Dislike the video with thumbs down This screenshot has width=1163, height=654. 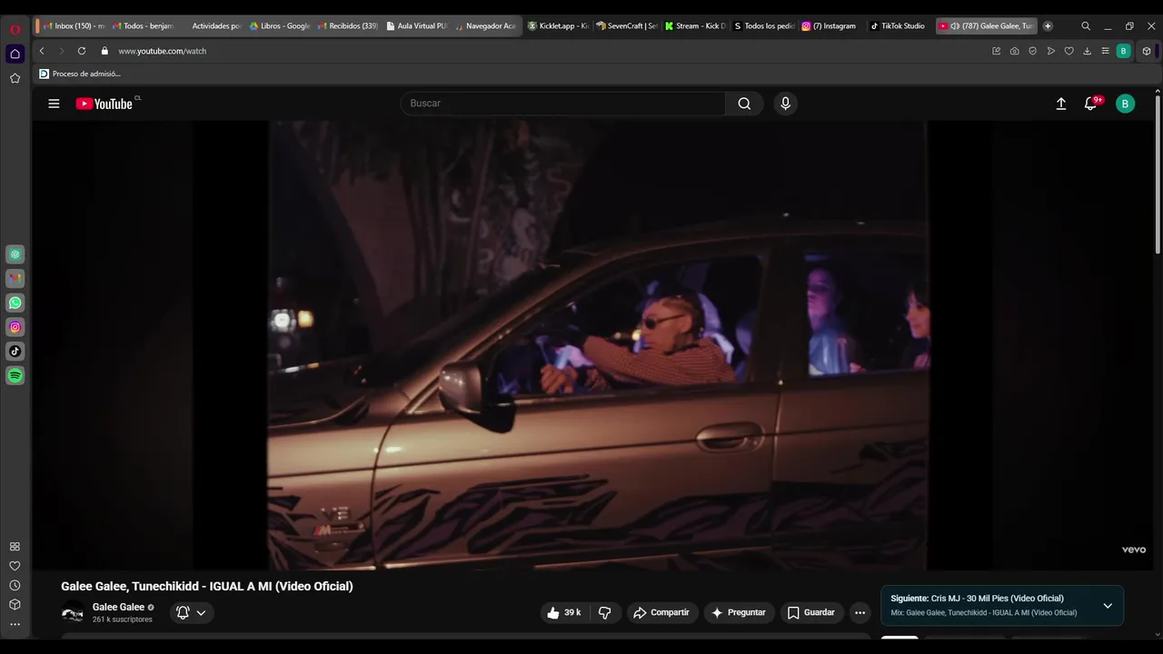click(604, 613)
